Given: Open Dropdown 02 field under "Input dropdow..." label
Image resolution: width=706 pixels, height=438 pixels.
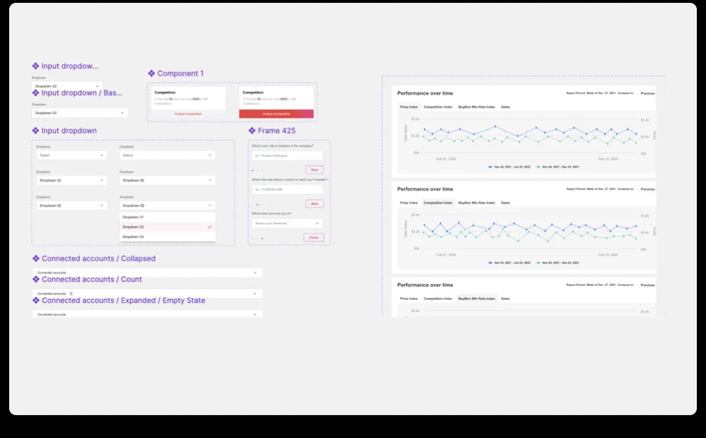Looking at the screenshot, I should pos(67,86).
